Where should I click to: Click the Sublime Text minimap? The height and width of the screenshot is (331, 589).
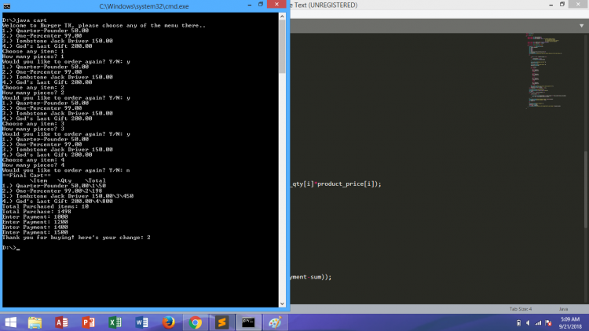(x=546, y=71)
